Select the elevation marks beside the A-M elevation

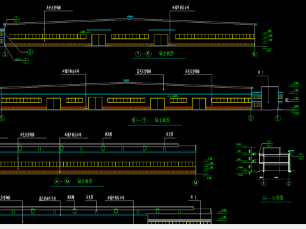208,168
